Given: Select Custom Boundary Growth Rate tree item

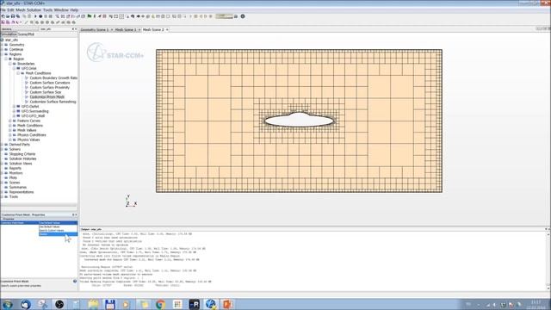Looking at the screenshot, I should click(x=53, y=78).
